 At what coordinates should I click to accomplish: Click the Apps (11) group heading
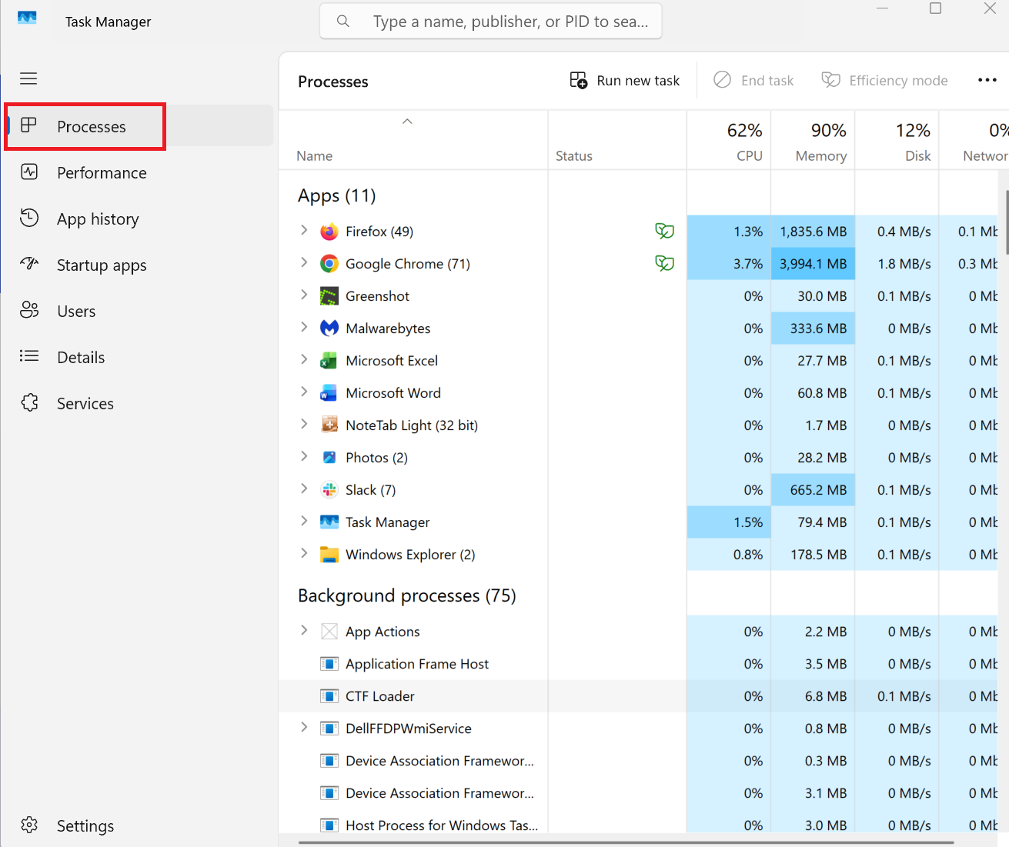pyautogui.click(x=336, y=195)
